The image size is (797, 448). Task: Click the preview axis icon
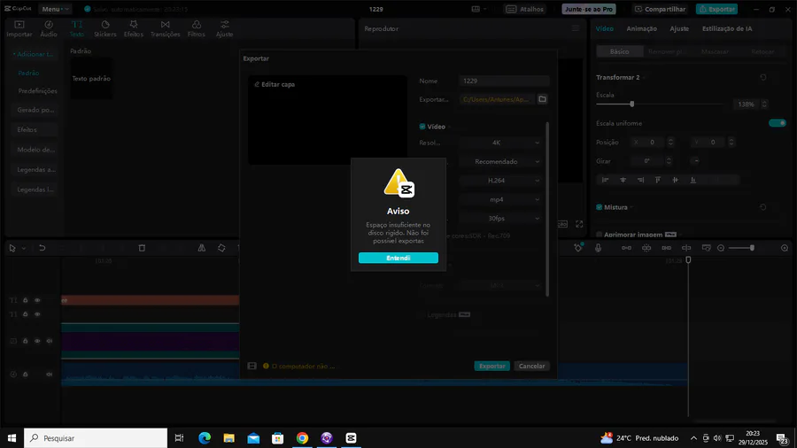click(686, 248)
